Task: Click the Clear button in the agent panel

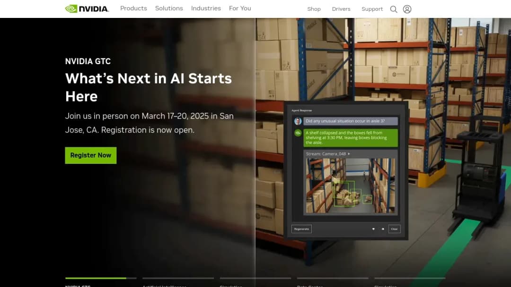Action: pyautogui.click(x=394, y=229)
